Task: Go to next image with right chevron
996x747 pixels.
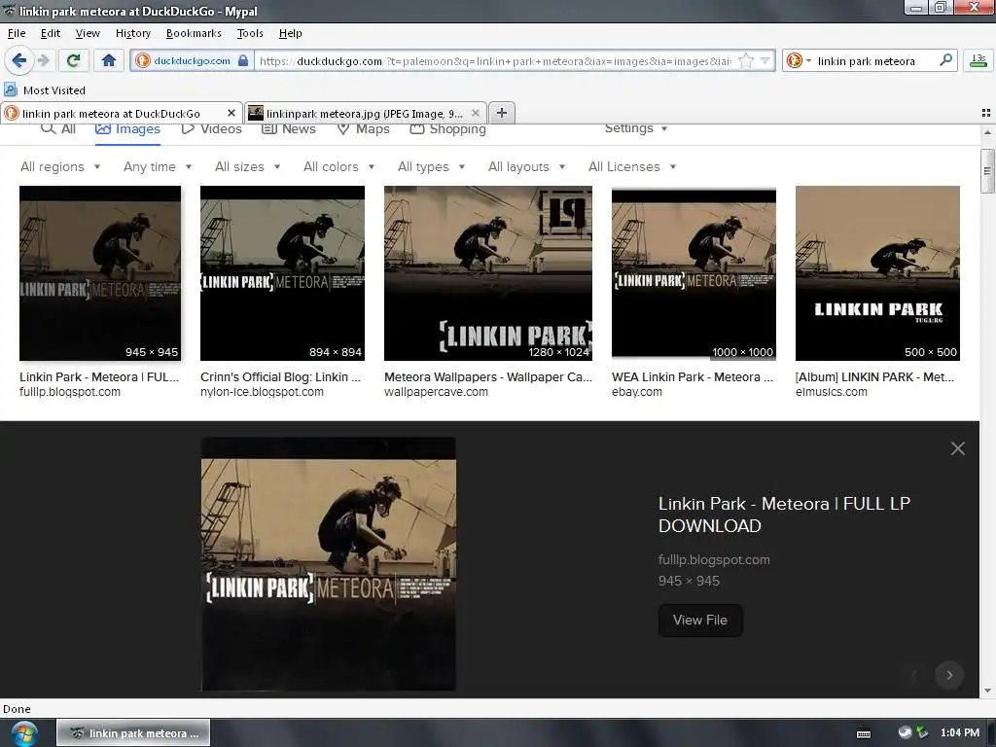Action: [x=949, y=675]
